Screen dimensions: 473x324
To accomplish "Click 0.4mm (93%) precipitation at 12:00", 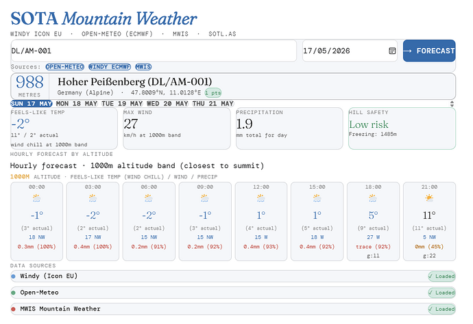I will (261, 247).
